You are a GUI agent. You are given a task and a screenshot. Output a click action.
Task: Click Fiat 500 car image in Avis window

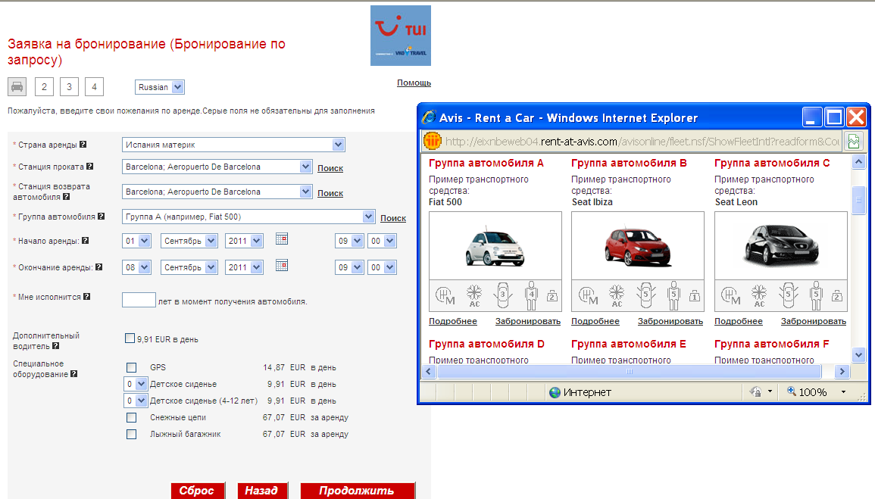[495, 246]
